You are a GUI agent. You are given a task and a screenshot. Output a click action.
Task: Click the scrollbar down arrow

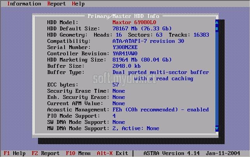217,129
